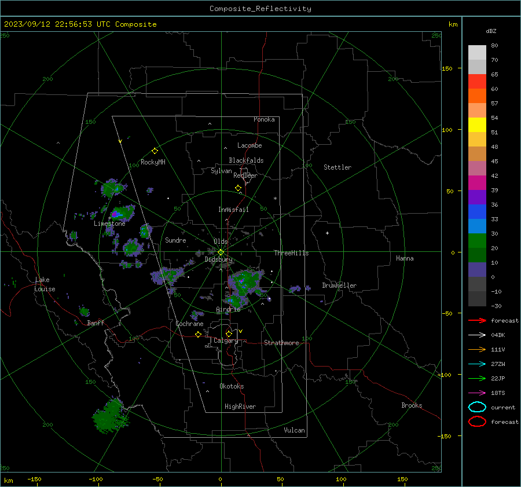The height and width of the screenshot is (487, 521).
Task: Click the Composite_Reflectivity title
Action: tap(260, 9)
